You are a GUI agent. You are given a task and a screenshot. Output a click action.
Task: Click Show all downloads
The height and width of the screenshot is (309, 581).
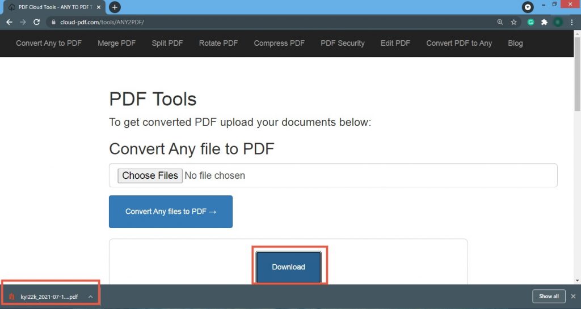[x=549, y=297]
